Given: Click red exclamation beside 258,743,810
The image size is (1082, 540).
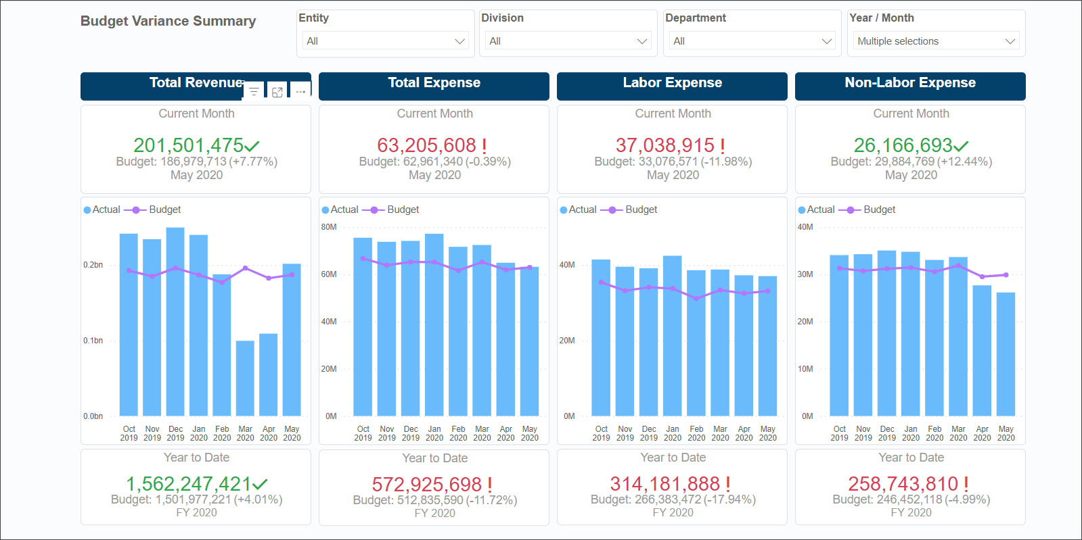Looking at the screenshot, I should (x=966, y=484).
